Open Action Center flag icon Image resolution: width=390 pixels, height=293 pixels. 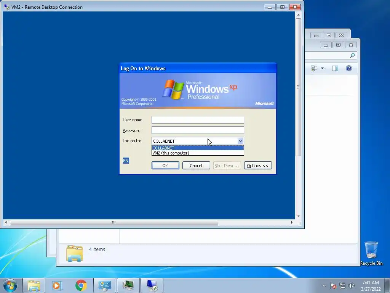point(333,286)
